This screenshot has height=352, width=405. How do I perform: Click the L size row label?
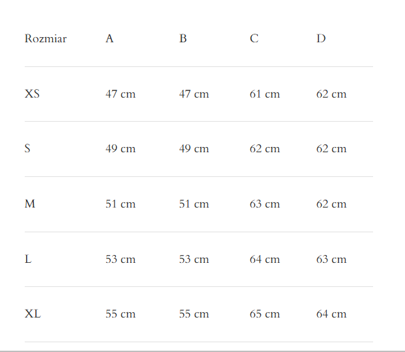coord(28,259)
